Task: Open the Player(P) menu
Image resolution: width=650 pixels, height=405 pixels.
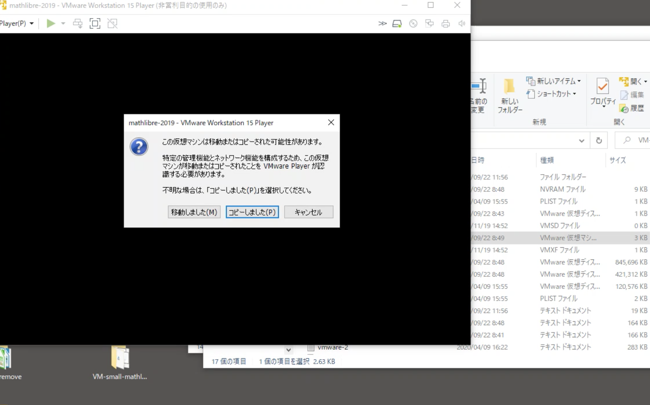Action: tap(17, 23)
